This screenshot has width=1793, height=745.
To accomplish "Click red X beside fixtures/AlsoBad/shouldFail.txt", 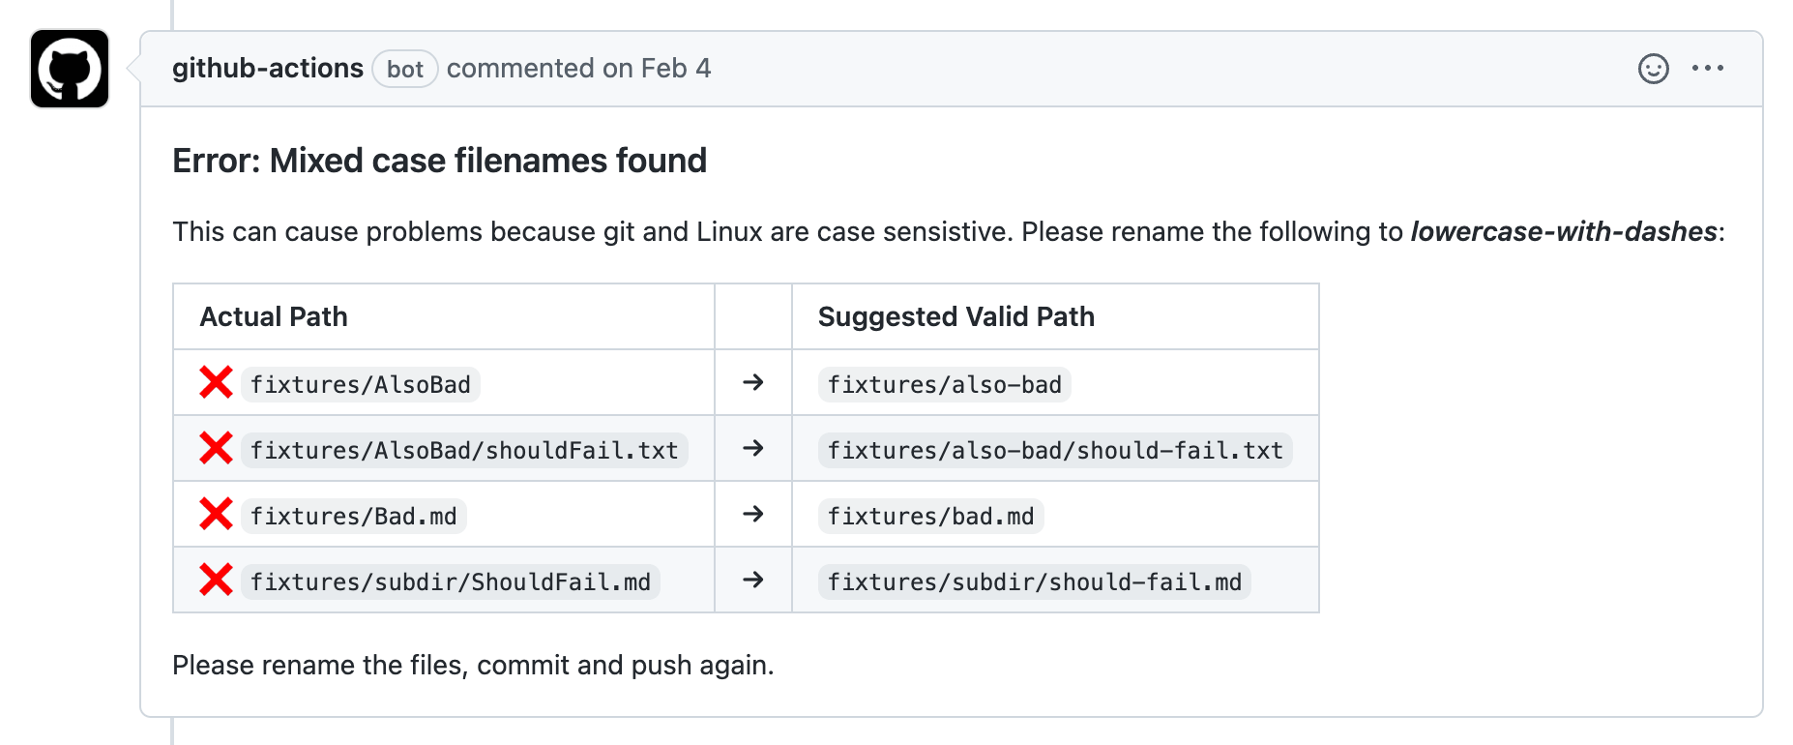I will coord(216,449).
